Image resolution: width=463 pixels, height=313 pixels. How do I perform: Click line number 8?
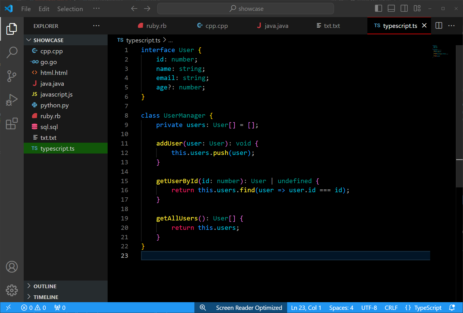tap(126, 116)
